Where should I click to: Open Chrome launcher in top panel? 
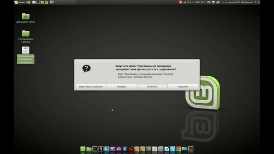tap(46, 2)
